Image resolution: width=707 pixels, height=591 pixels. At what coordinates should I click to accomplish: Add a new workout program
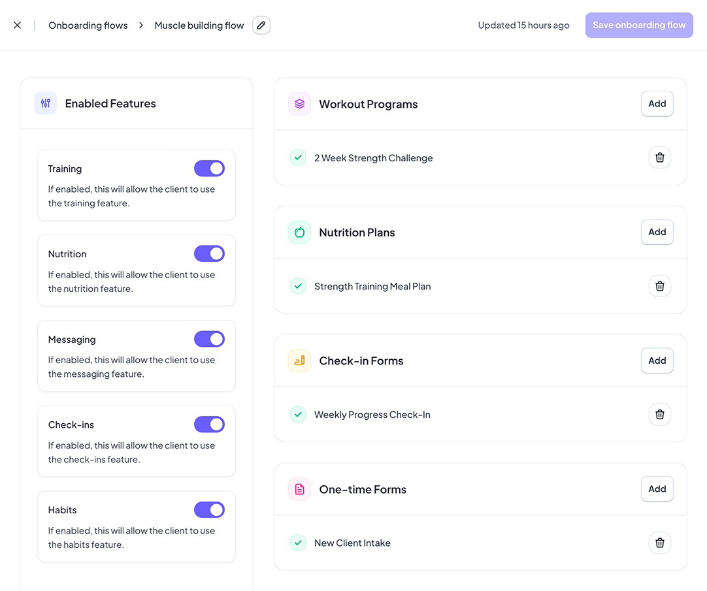(657, 104)
